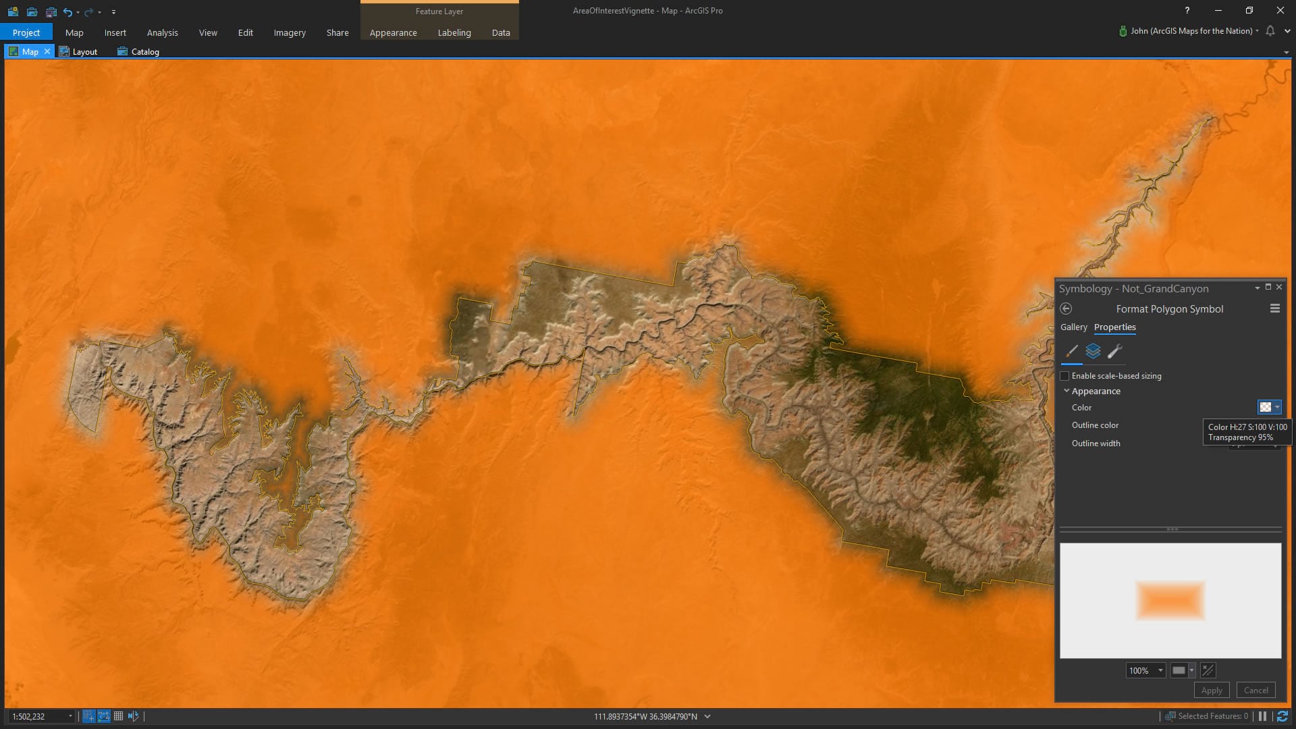Click the grid icon in status bar
Viewport: 1296px width, 729px height.
click(x=118, y=716)
